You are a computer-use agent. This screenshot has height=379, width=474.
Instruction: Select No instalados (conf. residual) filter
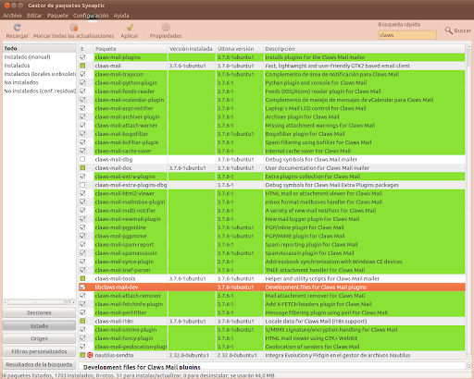(39, 92)
